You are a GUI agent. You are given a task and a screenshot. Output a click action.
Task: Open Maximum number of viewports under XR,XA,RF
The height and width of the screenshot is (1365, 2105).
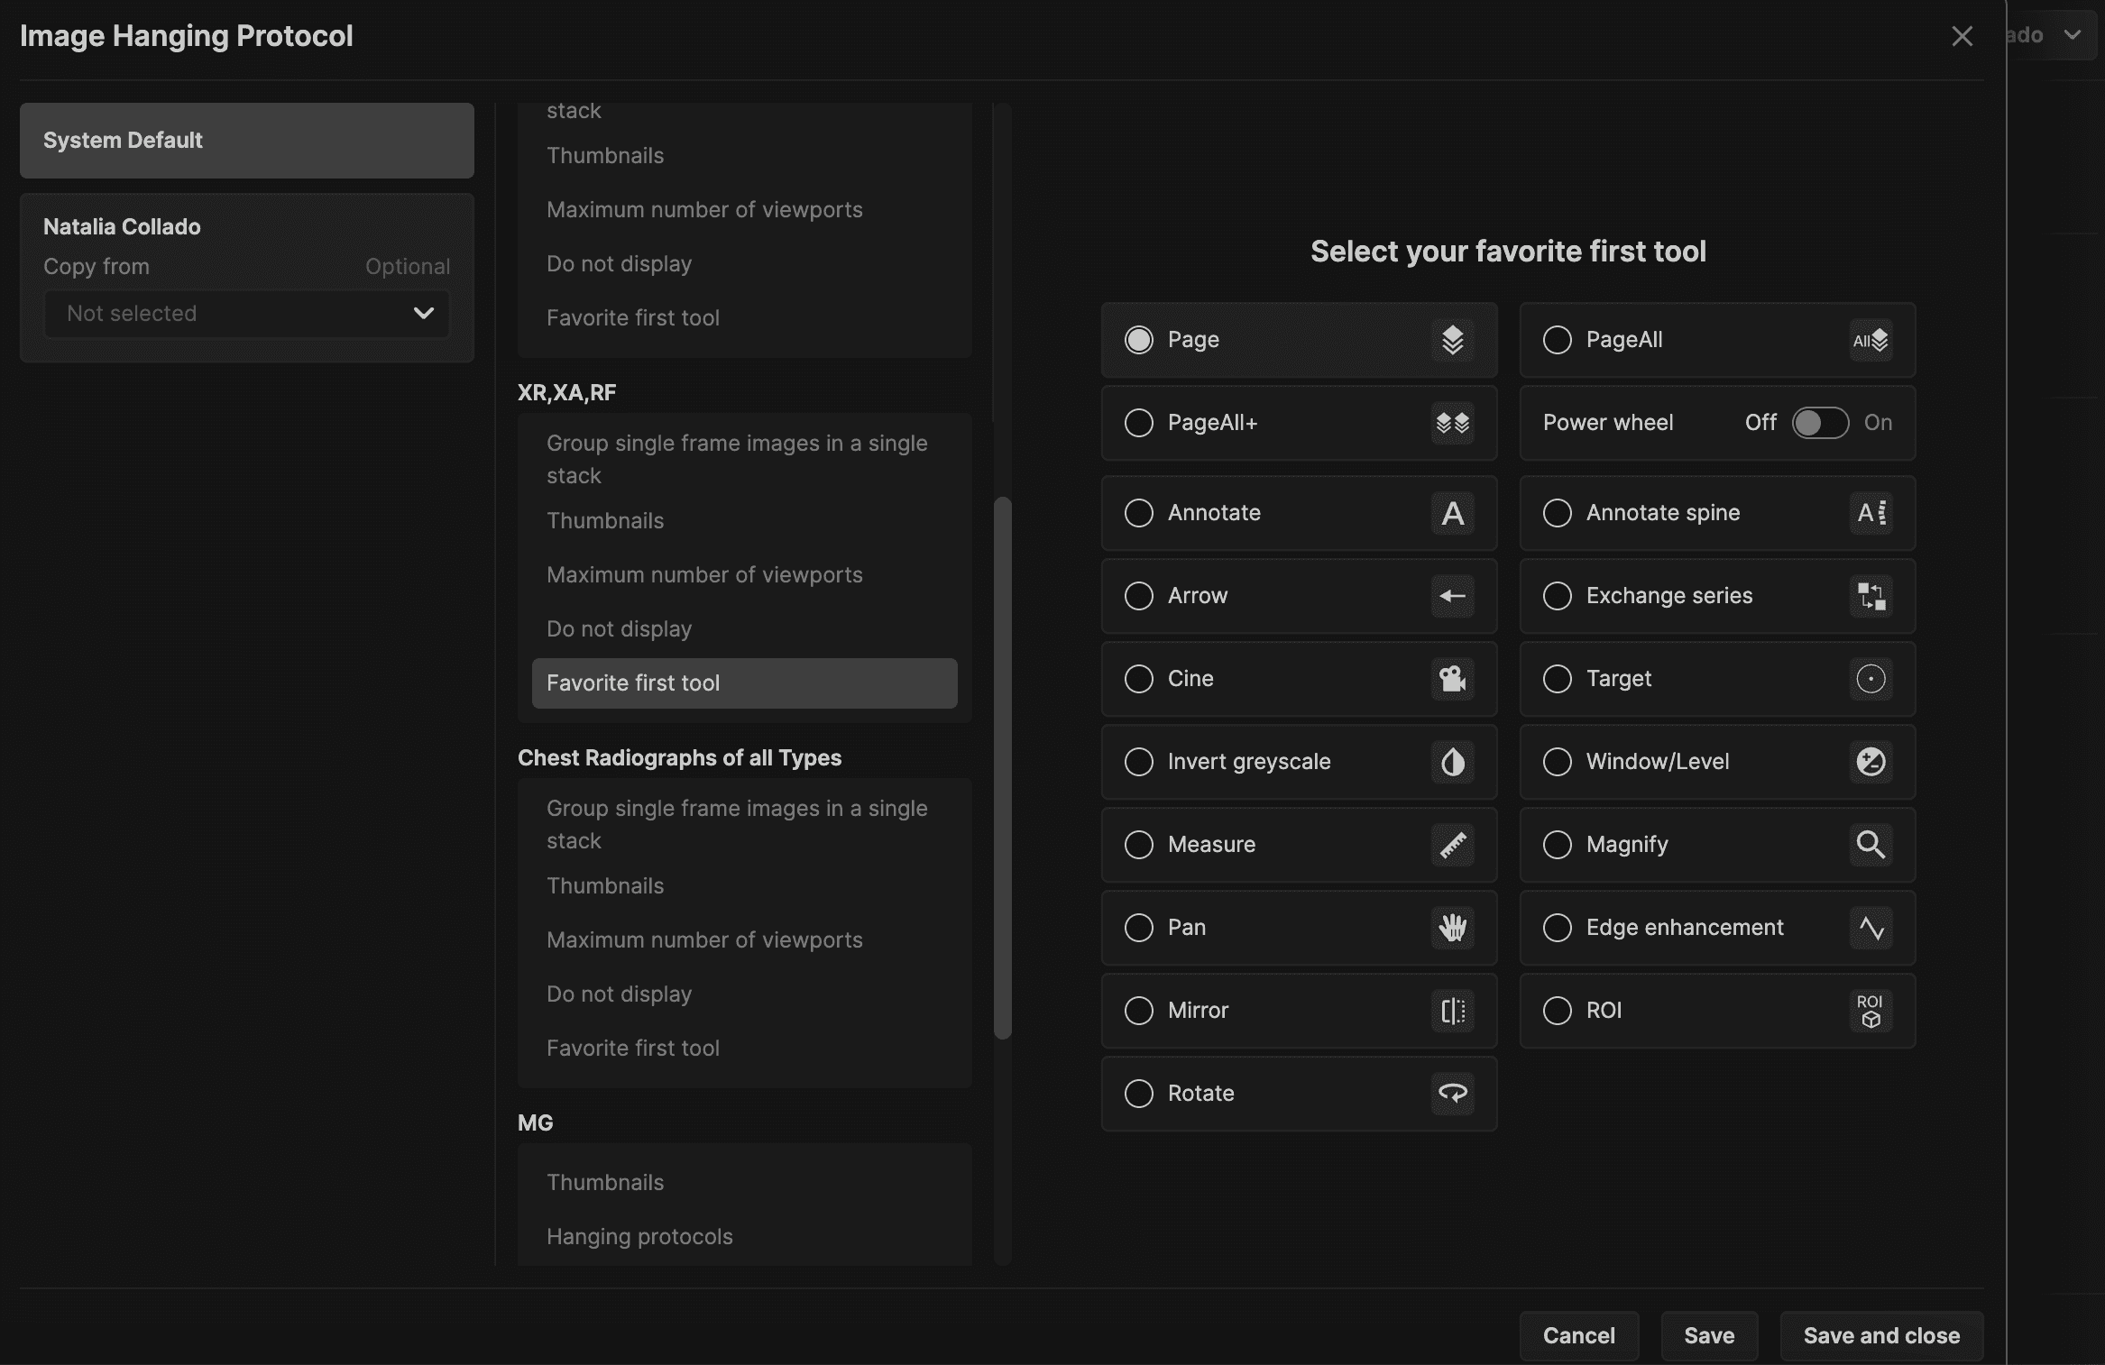click(704, 575)
